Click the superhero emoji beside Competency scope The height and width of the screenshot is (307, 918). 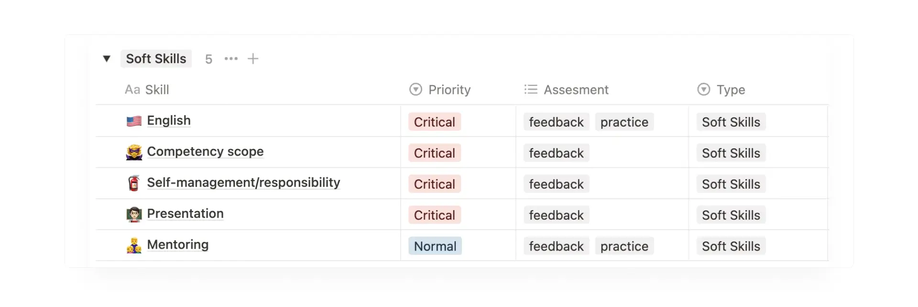[134, 152]
